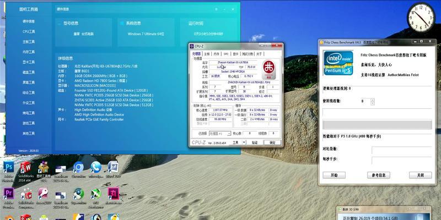Switch to 内存 tab in CPU-Z

[216, 54]
